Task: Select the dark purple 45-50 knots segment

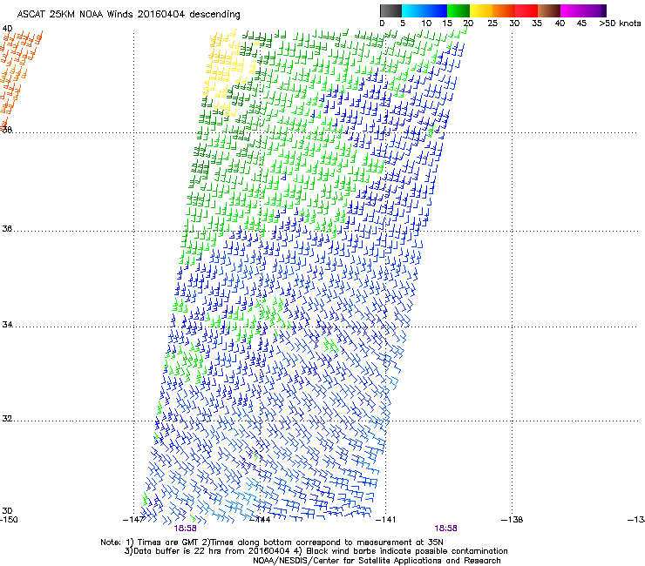Action: 594,10
